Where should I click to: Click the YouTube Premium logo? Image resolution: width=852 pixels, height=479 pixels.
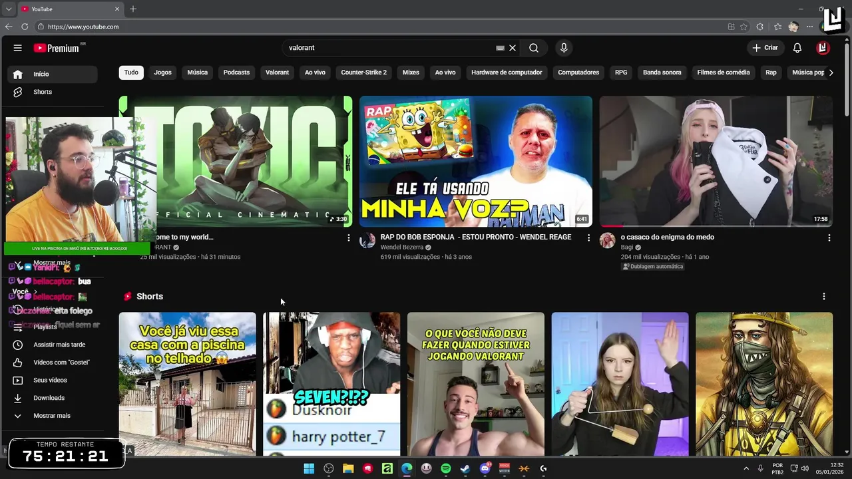(58, 48)
